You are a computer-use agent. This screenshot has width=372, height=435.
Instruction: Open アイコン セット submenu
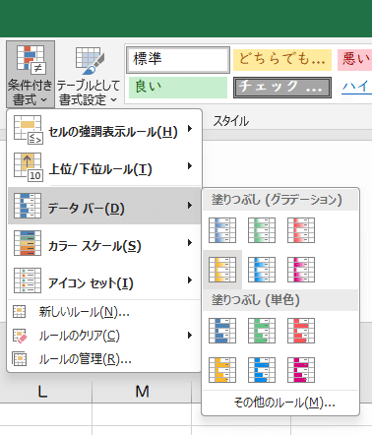(104, 280)
